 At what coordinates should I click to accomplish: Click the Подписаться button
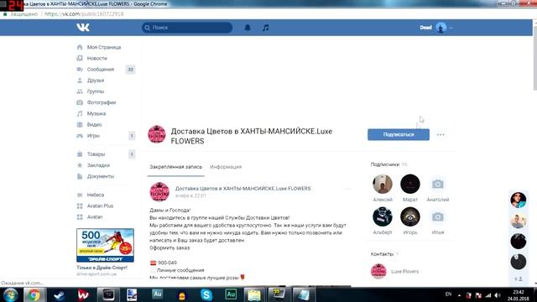[399, 134]
